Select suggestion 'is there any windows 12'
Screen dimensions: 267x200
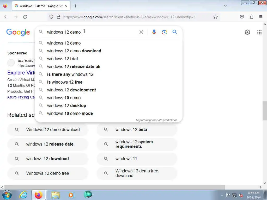109,74
